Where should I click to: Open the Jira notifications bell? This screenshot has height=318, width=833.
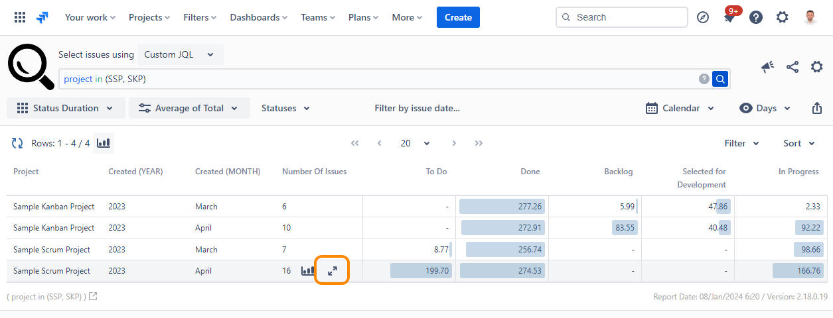(729, 18)
